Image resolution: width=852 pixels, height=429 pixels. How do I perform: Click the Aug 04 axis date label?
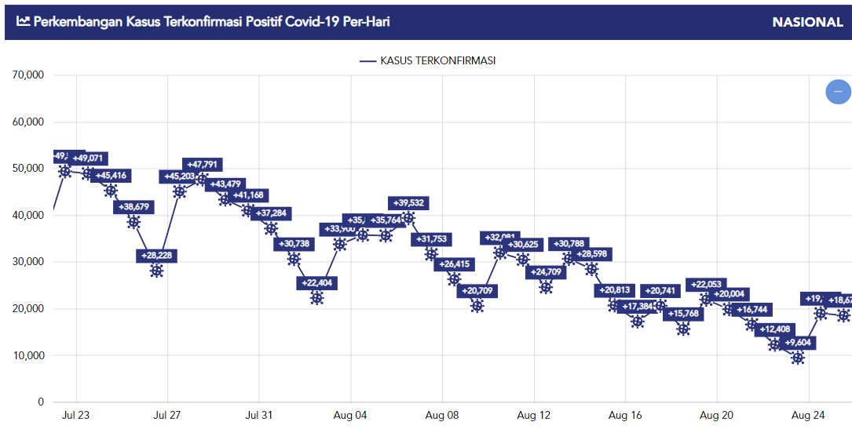351,416
